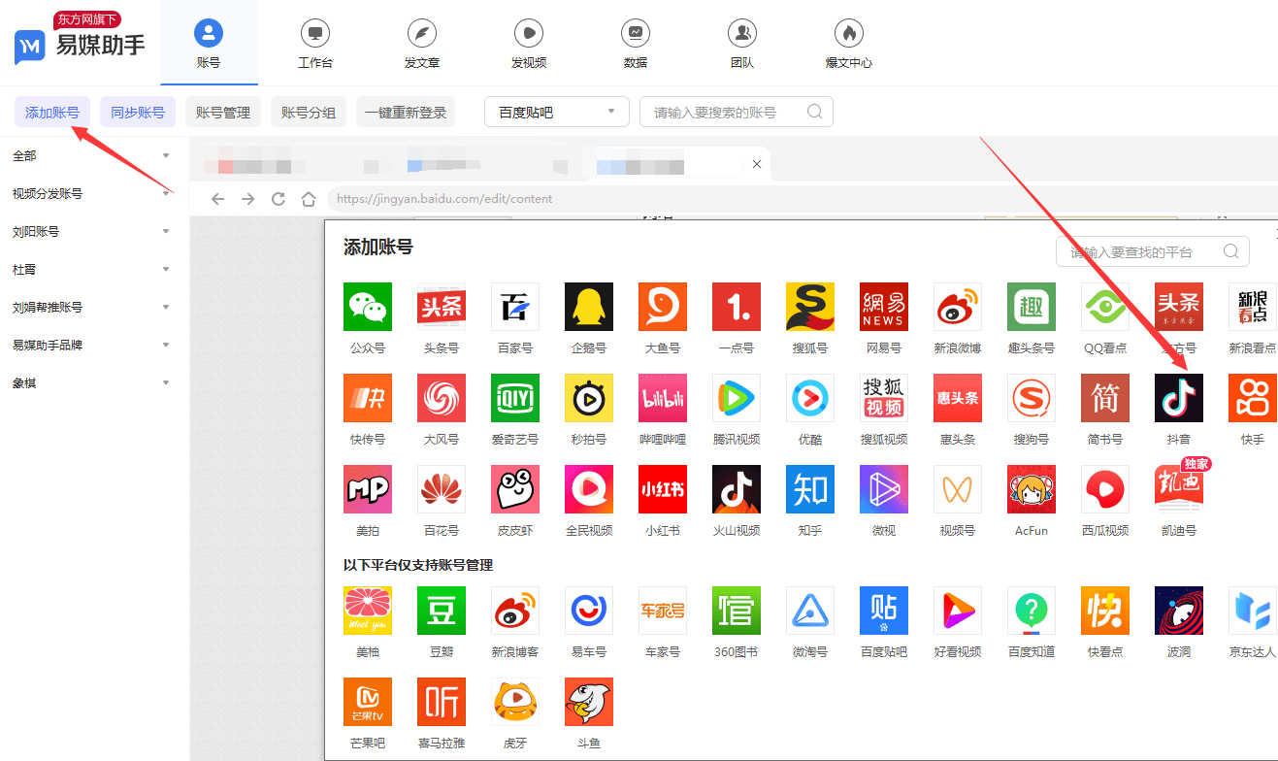Open 账号分组 management
The height and width of the screenshot is (761, 1278).
pyautogui.click(x=309, y=112)
